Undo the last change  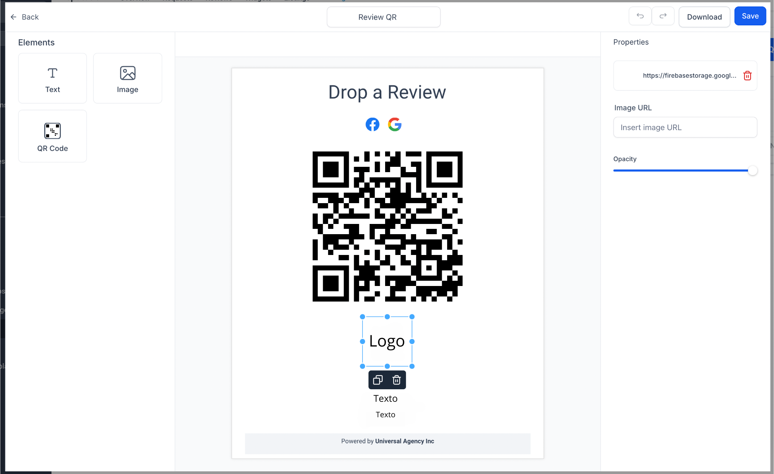tap(640, 16)
